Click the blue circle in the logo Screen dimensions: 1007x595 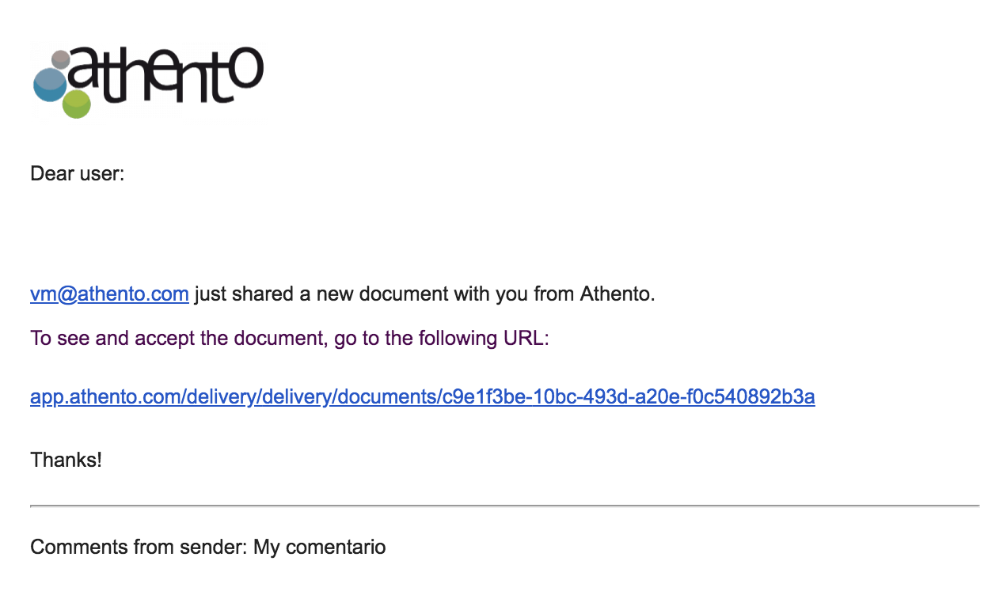(49, 85)
